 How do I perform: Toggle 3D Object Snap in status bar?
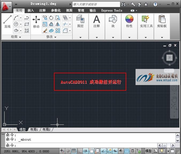[x=97, y=151]
